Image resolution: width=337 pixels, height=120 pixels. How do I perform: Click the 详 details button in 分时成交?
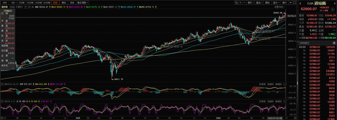[x=334, y=43]
